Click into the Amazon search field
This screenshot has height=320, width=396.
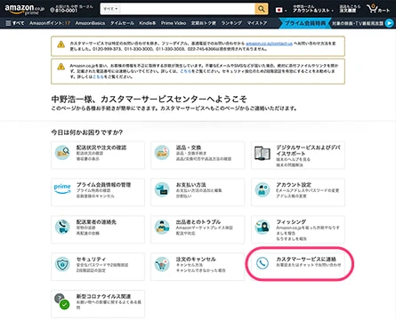(188, 9)
